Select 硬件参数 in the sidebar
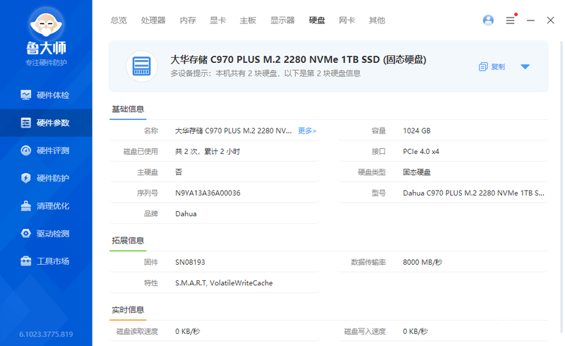Viewport: 565px width, 346px height. [46, 123]
